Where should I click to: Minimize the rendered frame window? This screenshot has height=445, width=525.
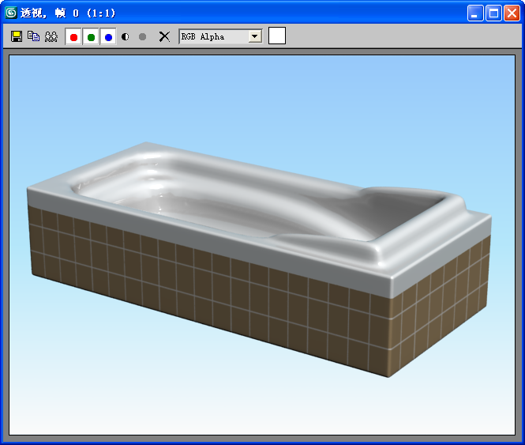click(474, 13)
